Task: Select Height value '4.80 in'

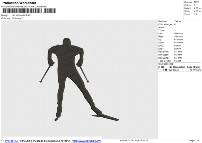Action: [x=197, y=8]
